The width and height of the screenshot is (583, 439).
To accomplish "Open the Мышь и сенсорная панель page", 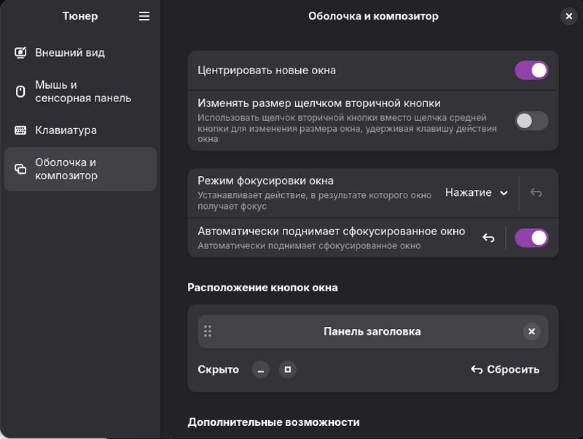I will 80,92.
